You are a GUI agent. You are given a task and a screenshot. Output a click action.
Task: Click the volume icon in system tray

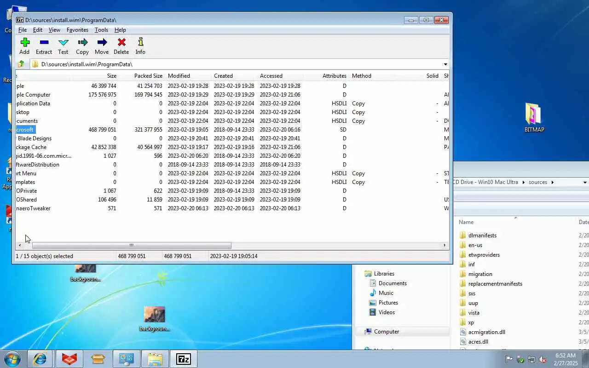543,359
